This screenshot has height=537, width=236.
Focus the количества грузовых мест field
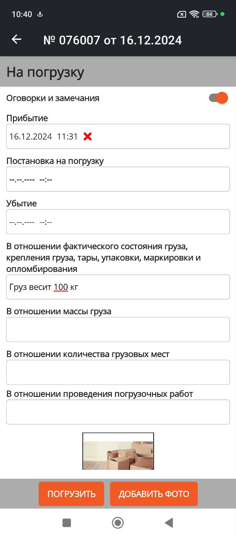[118, 372]
